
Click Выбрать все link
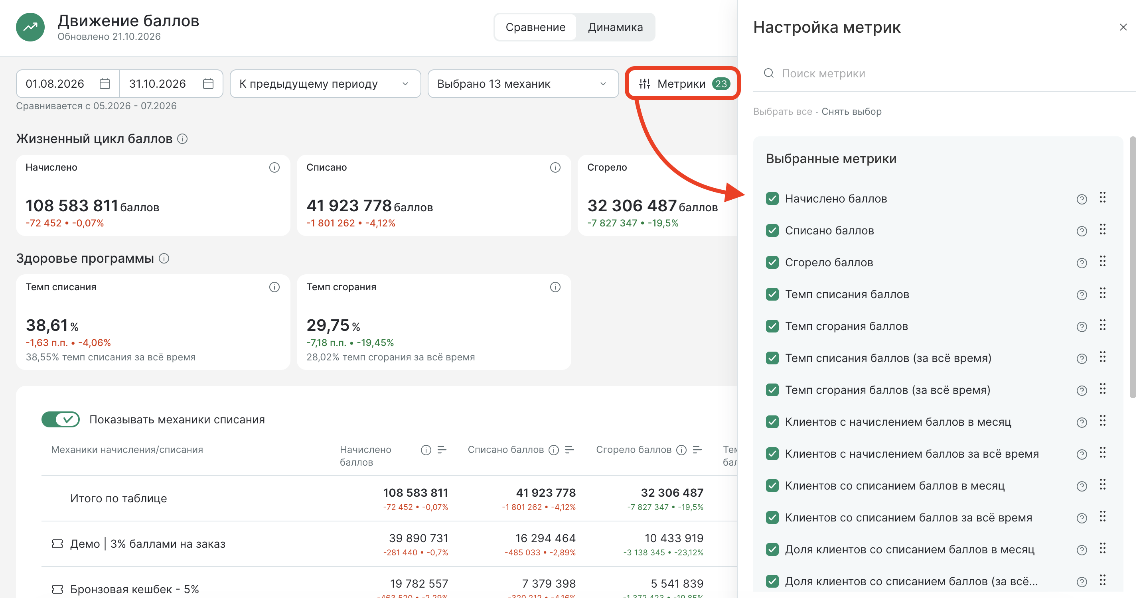click(783, 112)
